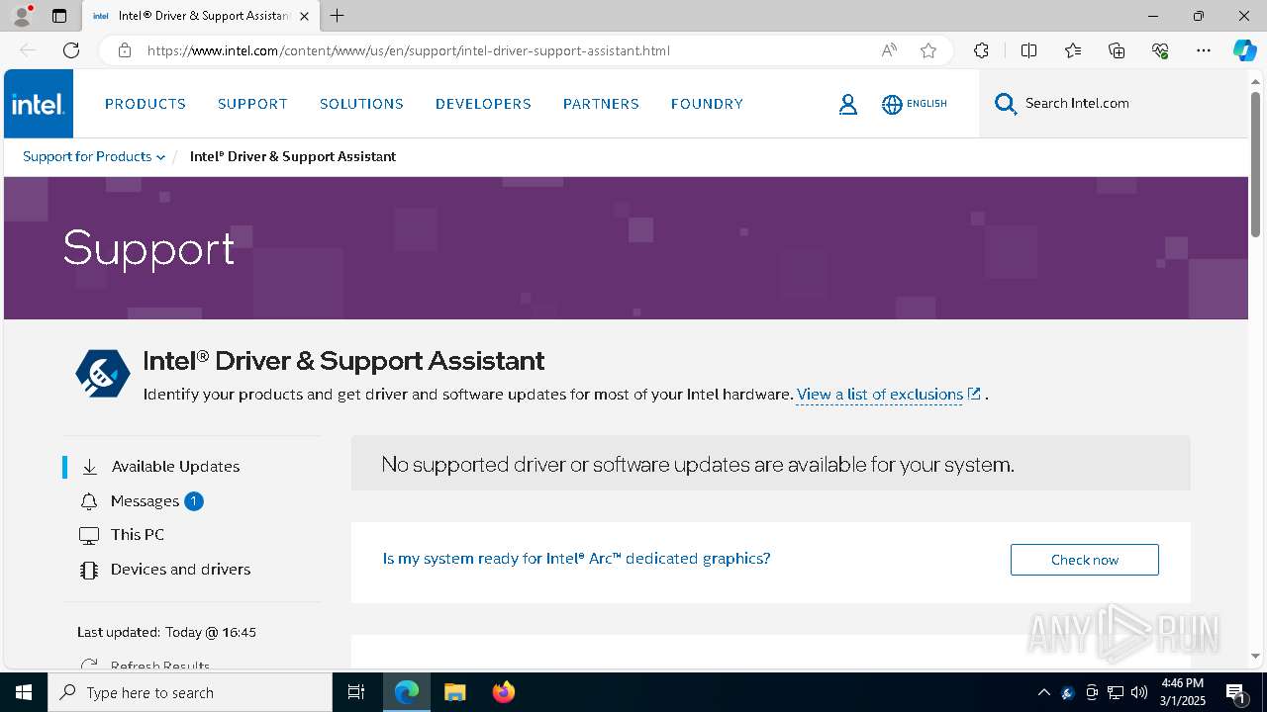The width and height of the screenshot is (1267, 712).
Task: Open the user sign-in account icon
Action: pyautogui.click(x=848, y=104)
